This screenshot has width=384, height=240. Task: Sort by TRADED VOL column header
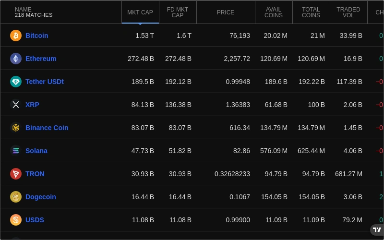click(x=348, y=12)
